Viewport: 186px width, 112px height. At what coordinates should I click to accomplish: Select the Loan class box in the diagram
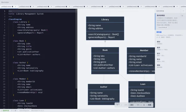tap(142, 94)
